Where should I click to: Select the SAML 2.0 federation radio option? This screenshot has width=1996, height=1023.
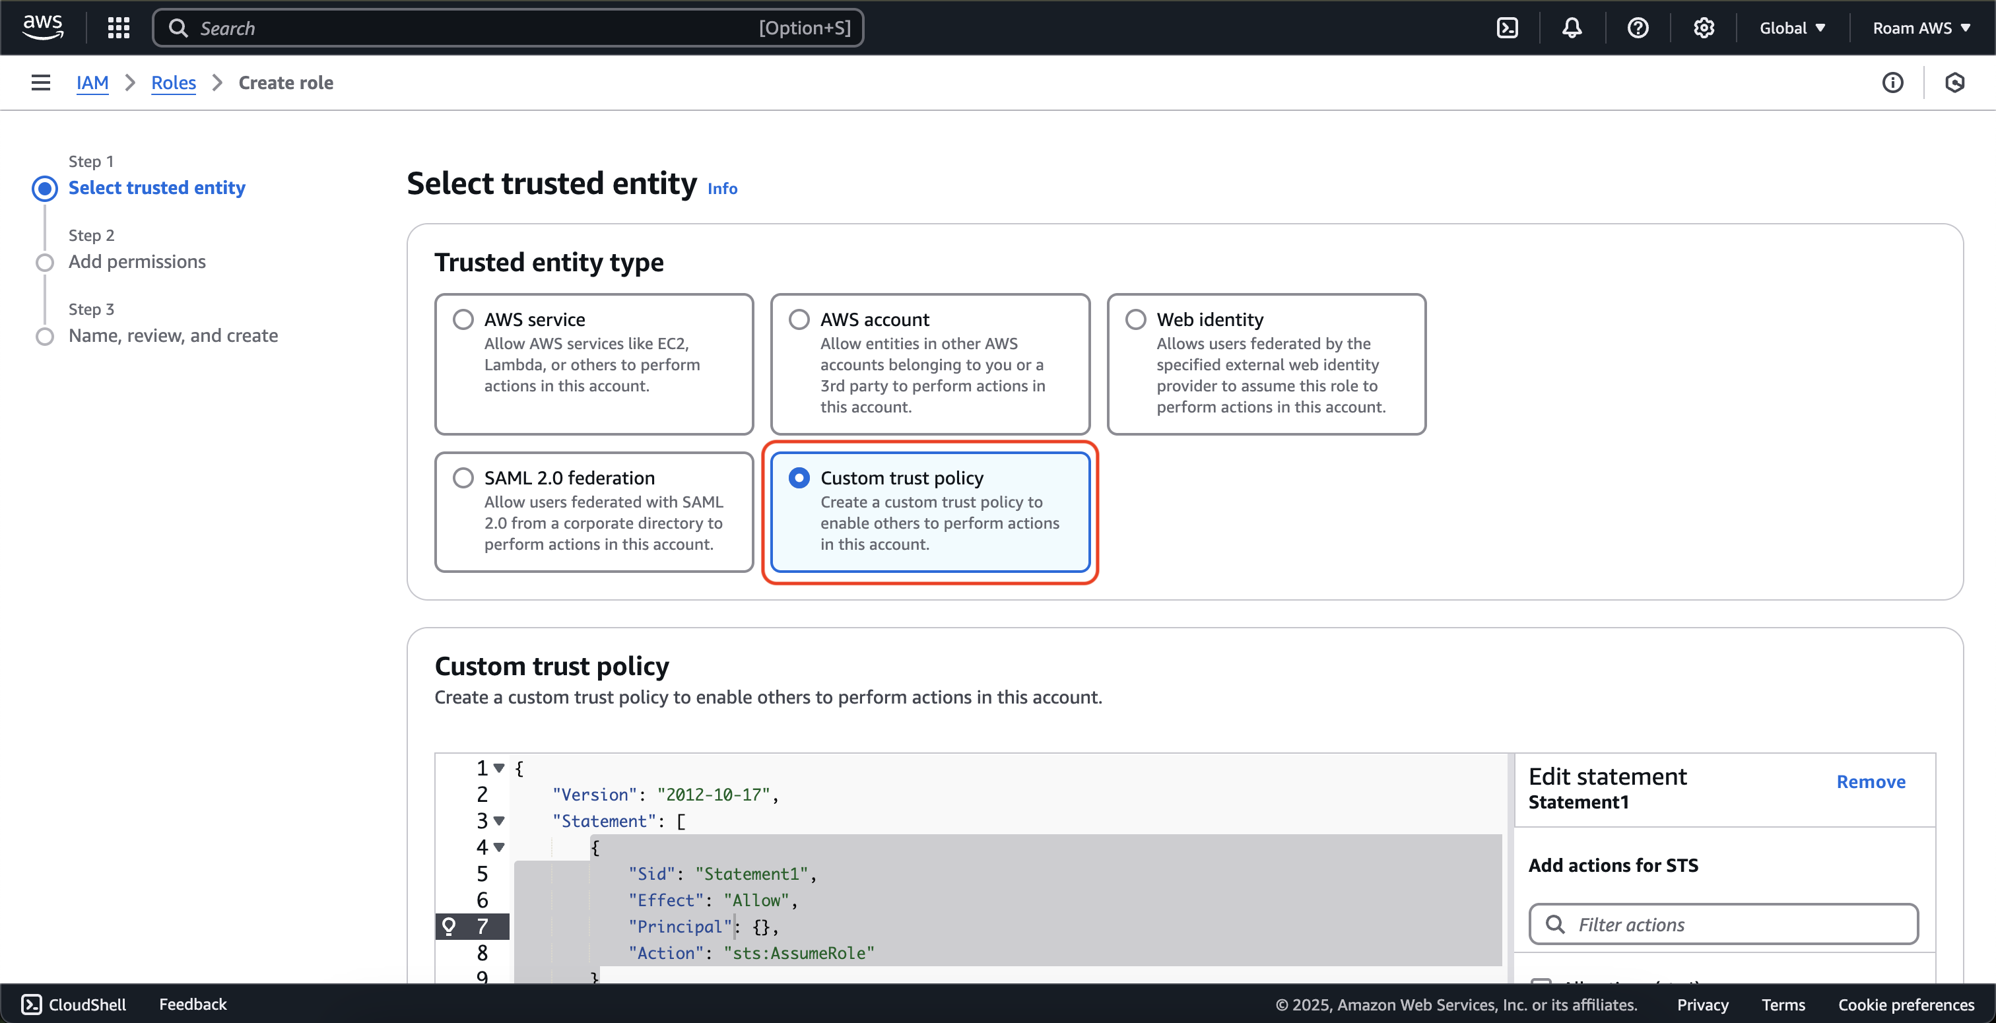click(x=463, y=477)
